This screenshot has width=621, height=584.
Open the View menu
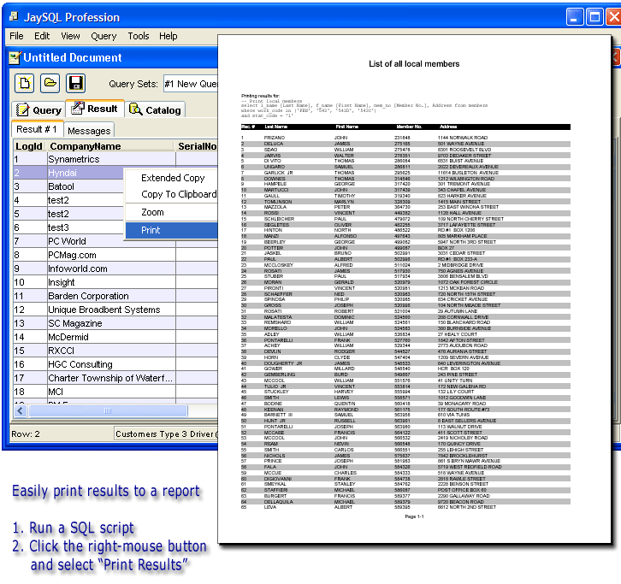coord(70,36)
